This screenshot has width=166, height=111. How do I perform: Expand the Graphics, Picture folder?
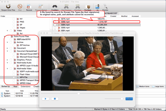point(7,60)
